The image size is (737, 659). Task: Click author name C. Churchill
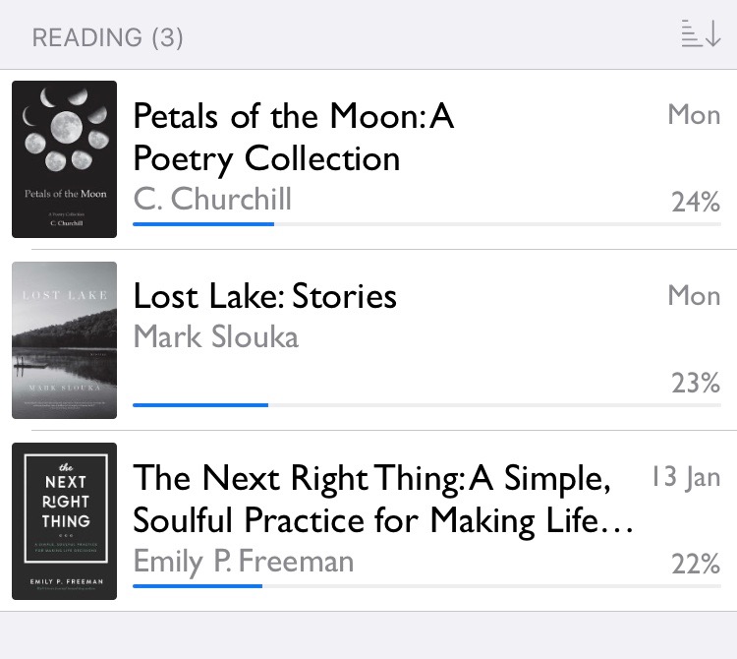tap(212, 199)
